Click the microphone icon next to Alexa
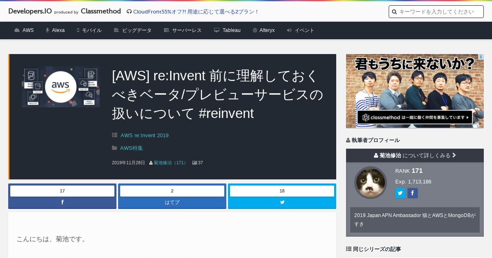 [x=48, y=30]
